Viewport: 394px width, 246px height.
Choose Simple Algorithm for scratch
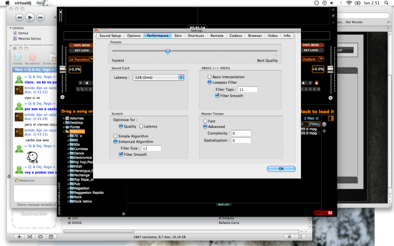pyautogui.click(x=115, y=136)
